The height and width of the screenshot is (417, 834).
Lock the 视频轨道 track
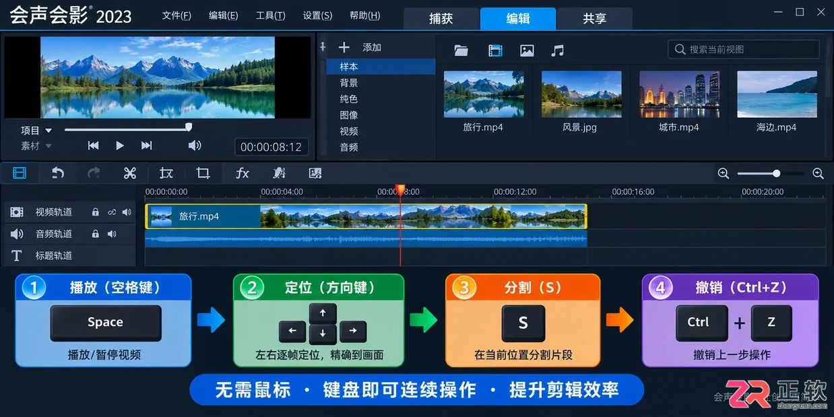pos(96,212)
